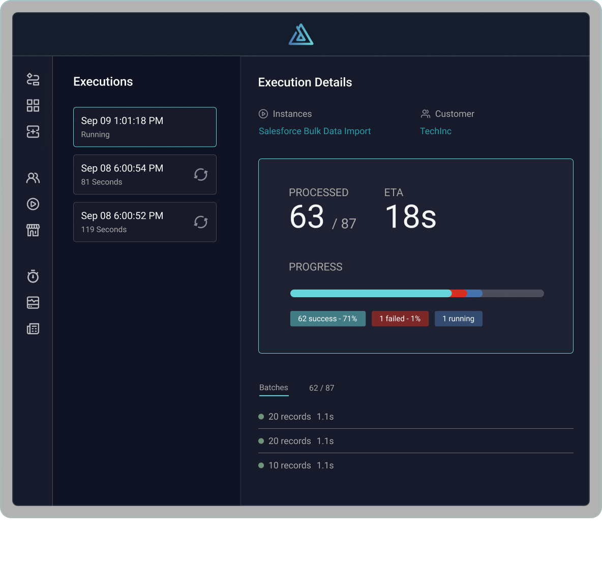Click the 63 processed count
602x569 pixels.
point(307,217)
